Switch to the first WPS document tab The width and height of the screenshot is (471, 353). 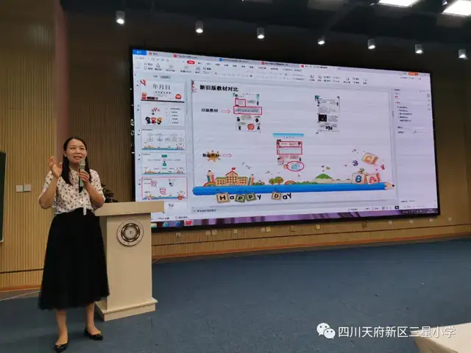[x=155, y=54]
